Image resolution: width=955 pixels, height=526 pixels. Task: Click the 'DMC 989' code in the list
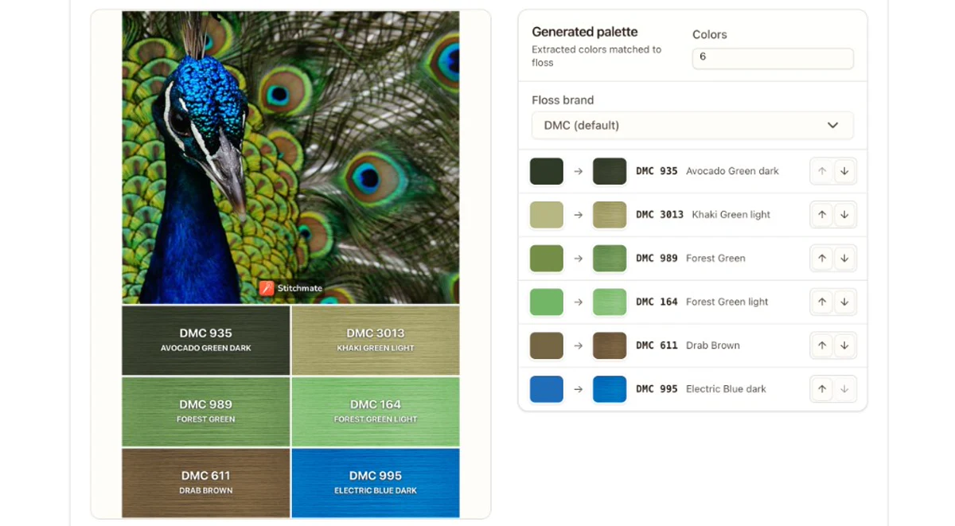657,259
